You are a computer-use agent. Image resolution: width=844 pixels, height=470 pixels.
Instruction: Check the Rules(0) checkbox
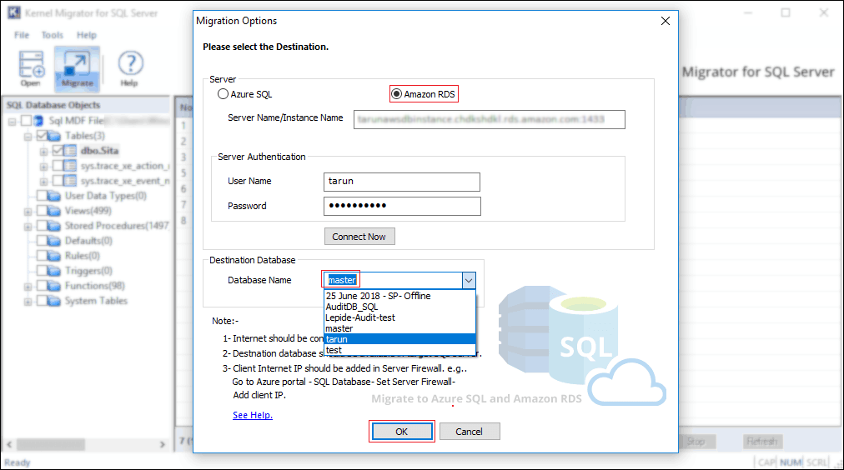click(42, 256)
